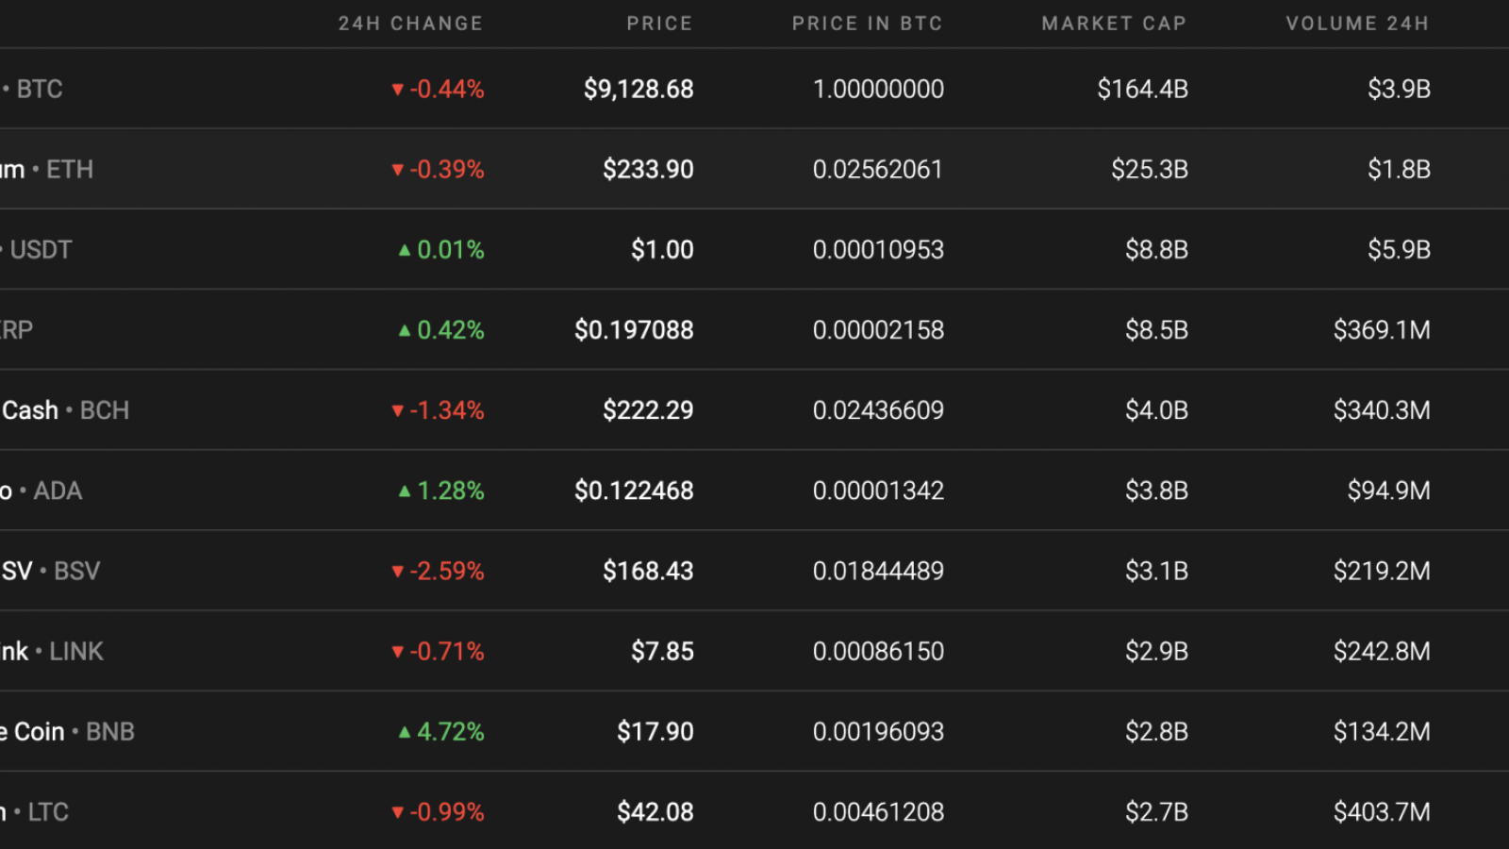Open the BSV coin row
This screenshot has height=849, width=1509.
click(754, 570)
